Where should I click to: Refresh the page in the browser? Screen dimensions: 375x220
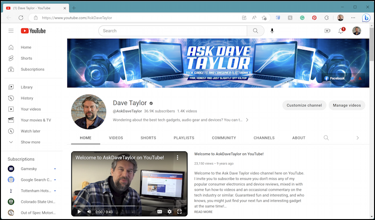[21, 18]
